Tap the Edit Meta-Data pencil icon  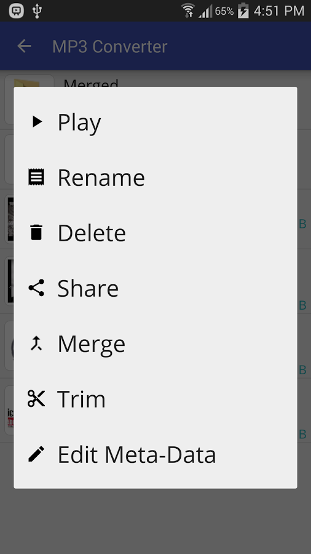point(36,454)
